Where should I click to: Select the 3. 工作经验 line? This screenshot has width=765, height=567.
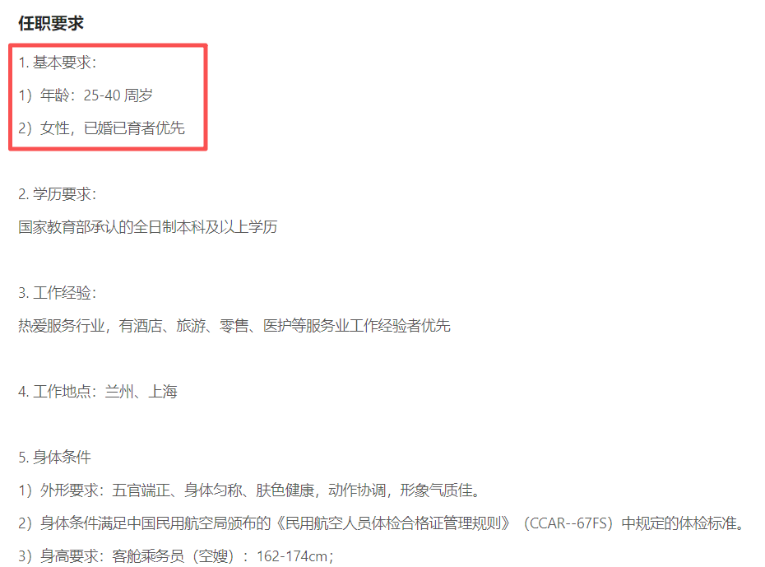pos(58,293)
